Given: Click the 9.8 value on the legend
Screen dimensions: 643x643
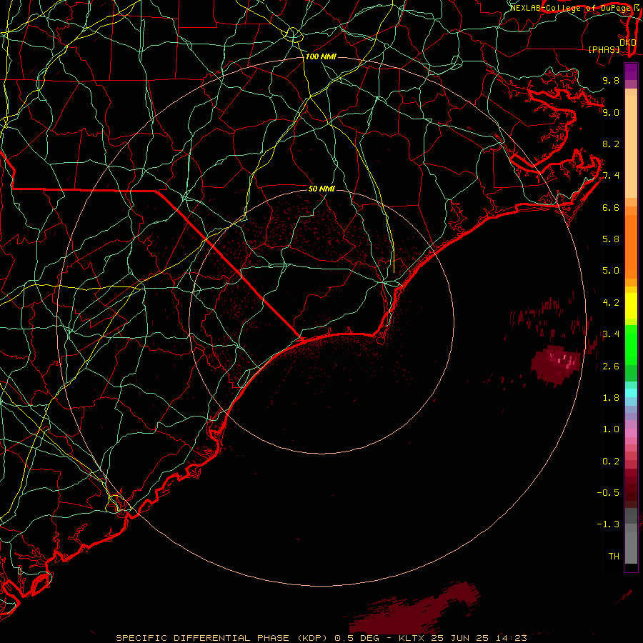Looking at the screenshot, I should [611, 80].
